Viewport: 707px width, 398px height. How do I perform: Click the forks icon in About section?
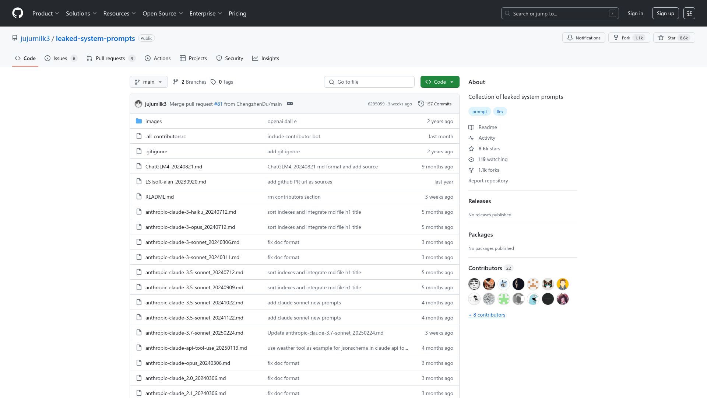(x=471, y=170)
